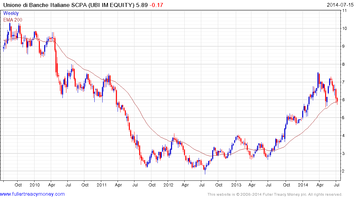The width and height of the screenshot is (357, 199).
Task: Click the y-axis label 5
Action: [x=343, y=118]
